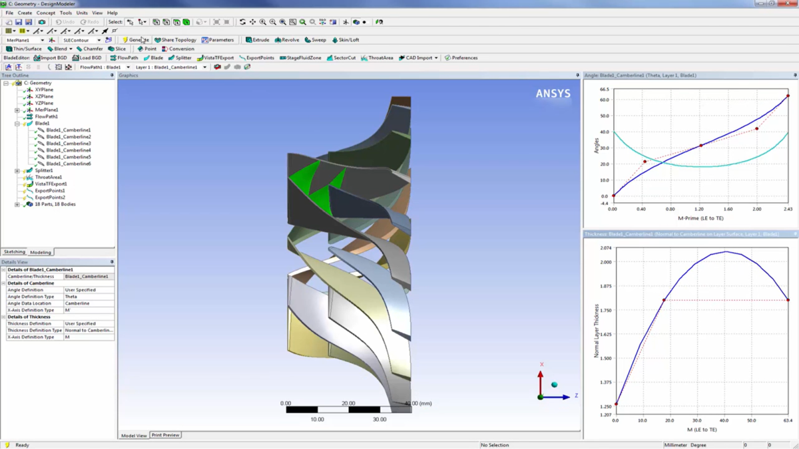
Task: Click the Point tool
Action: (x=146, y=49)
